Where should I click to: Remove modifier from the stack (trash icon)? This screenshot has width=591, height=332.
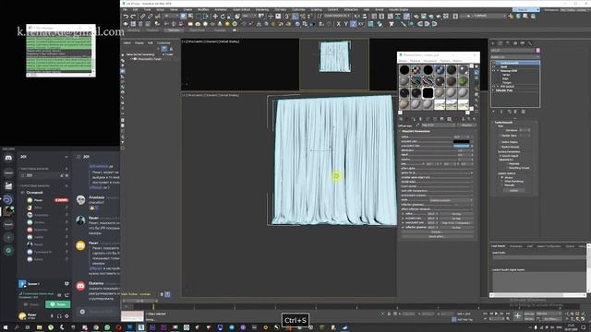[515, 112]
